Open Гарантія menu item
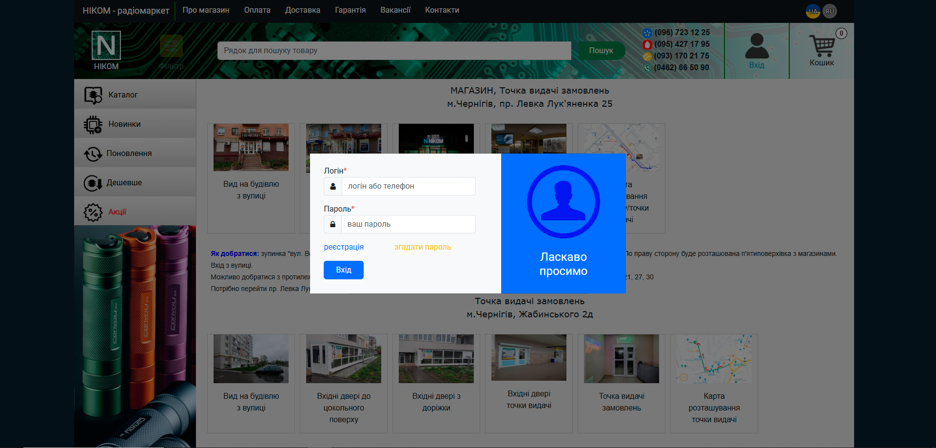 pyautogui.click(x=351, y=10)
